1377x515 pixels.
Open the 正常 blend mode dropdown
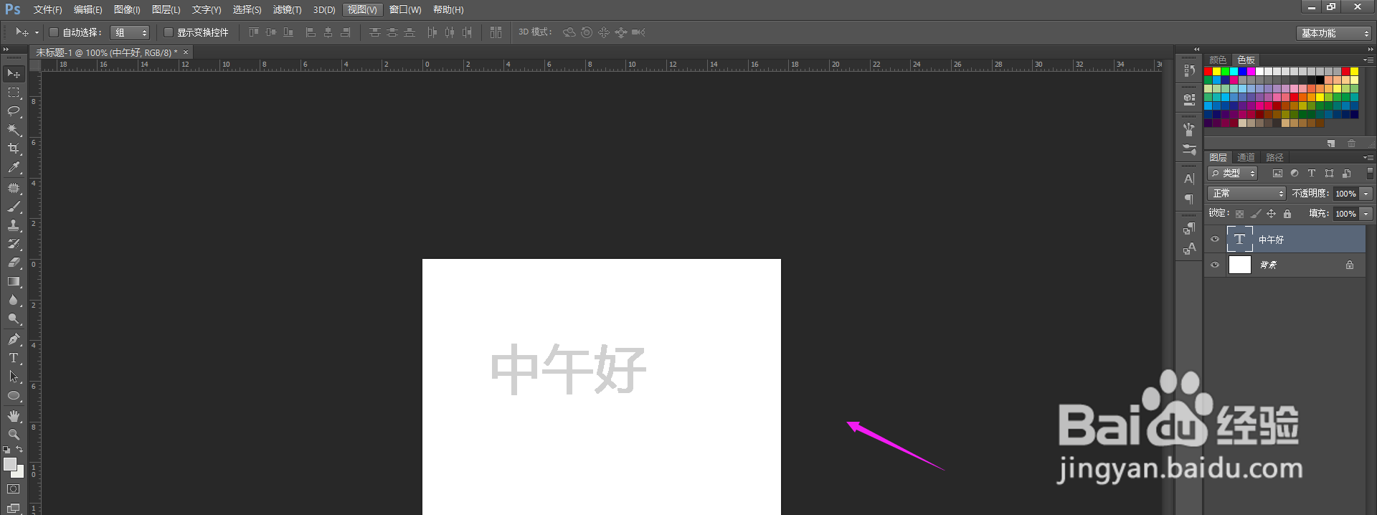point(1247,194)
